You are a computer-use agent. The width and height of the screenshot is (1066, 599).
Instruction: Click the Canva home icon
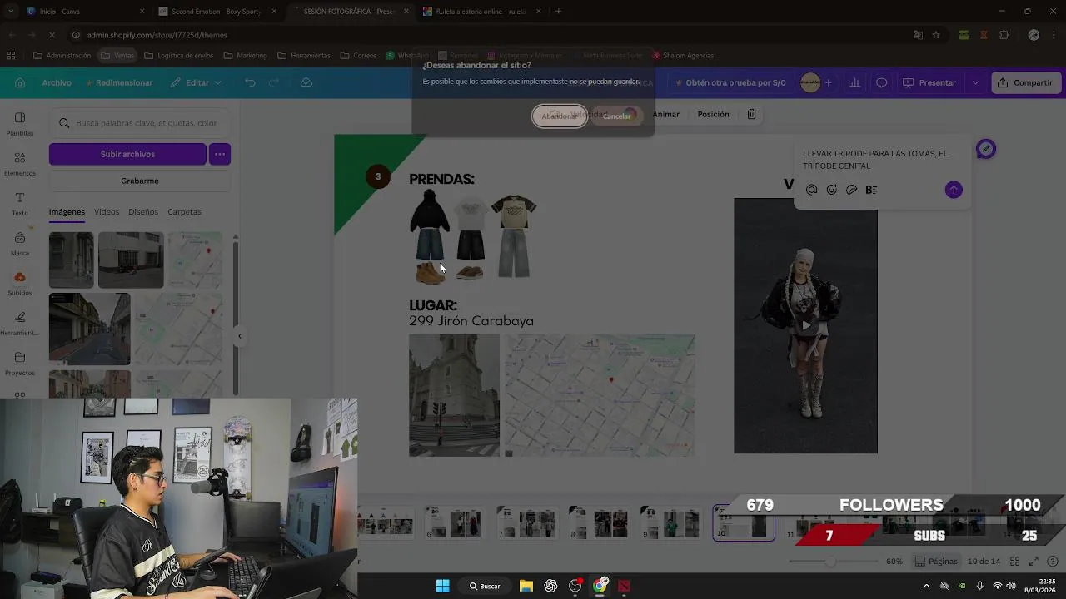tap(20, 82)
